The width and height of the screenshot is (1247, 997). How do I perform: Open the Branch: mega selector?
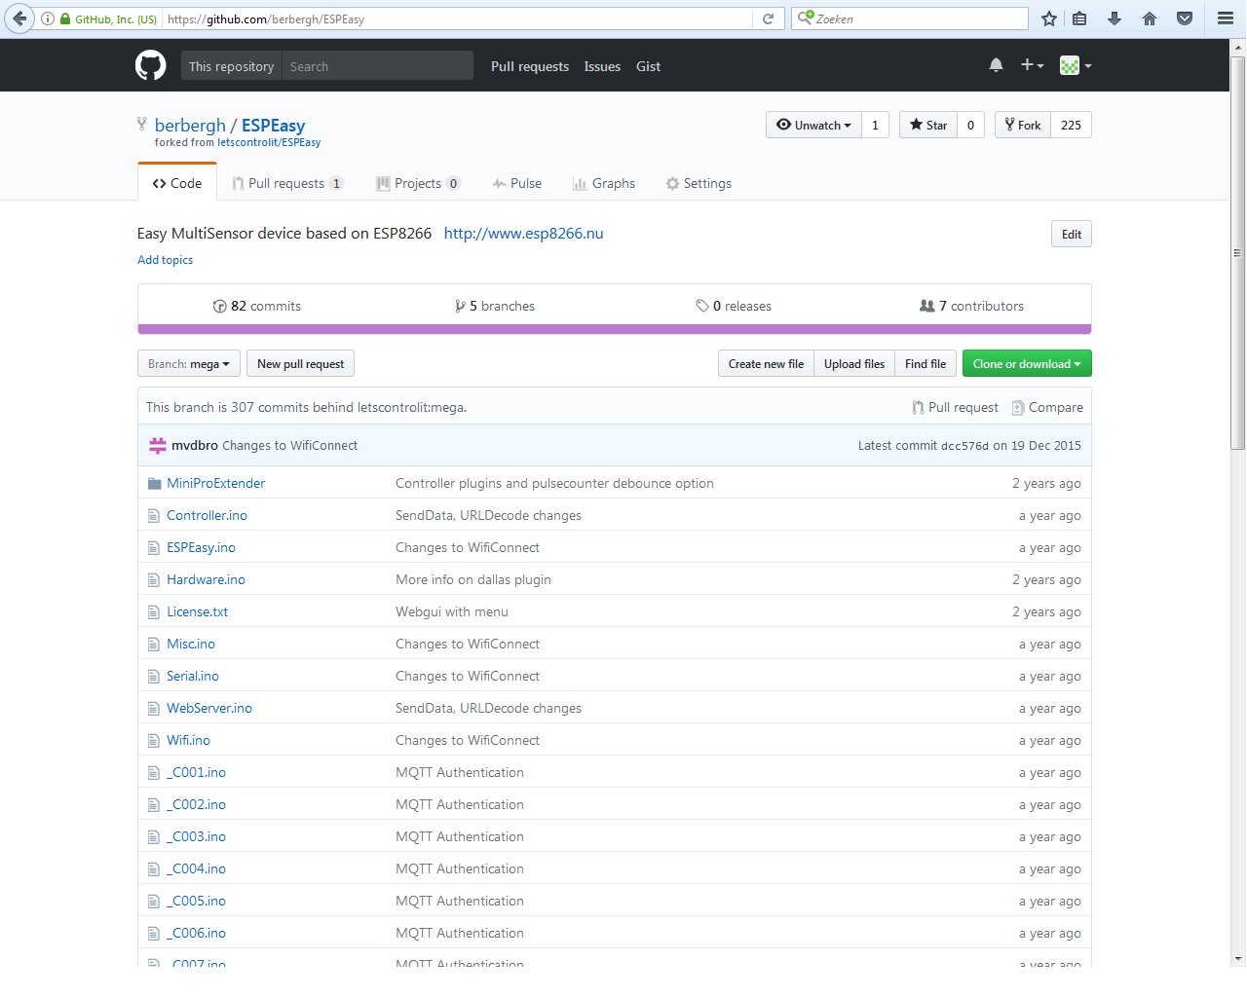(x=189, y=364)
